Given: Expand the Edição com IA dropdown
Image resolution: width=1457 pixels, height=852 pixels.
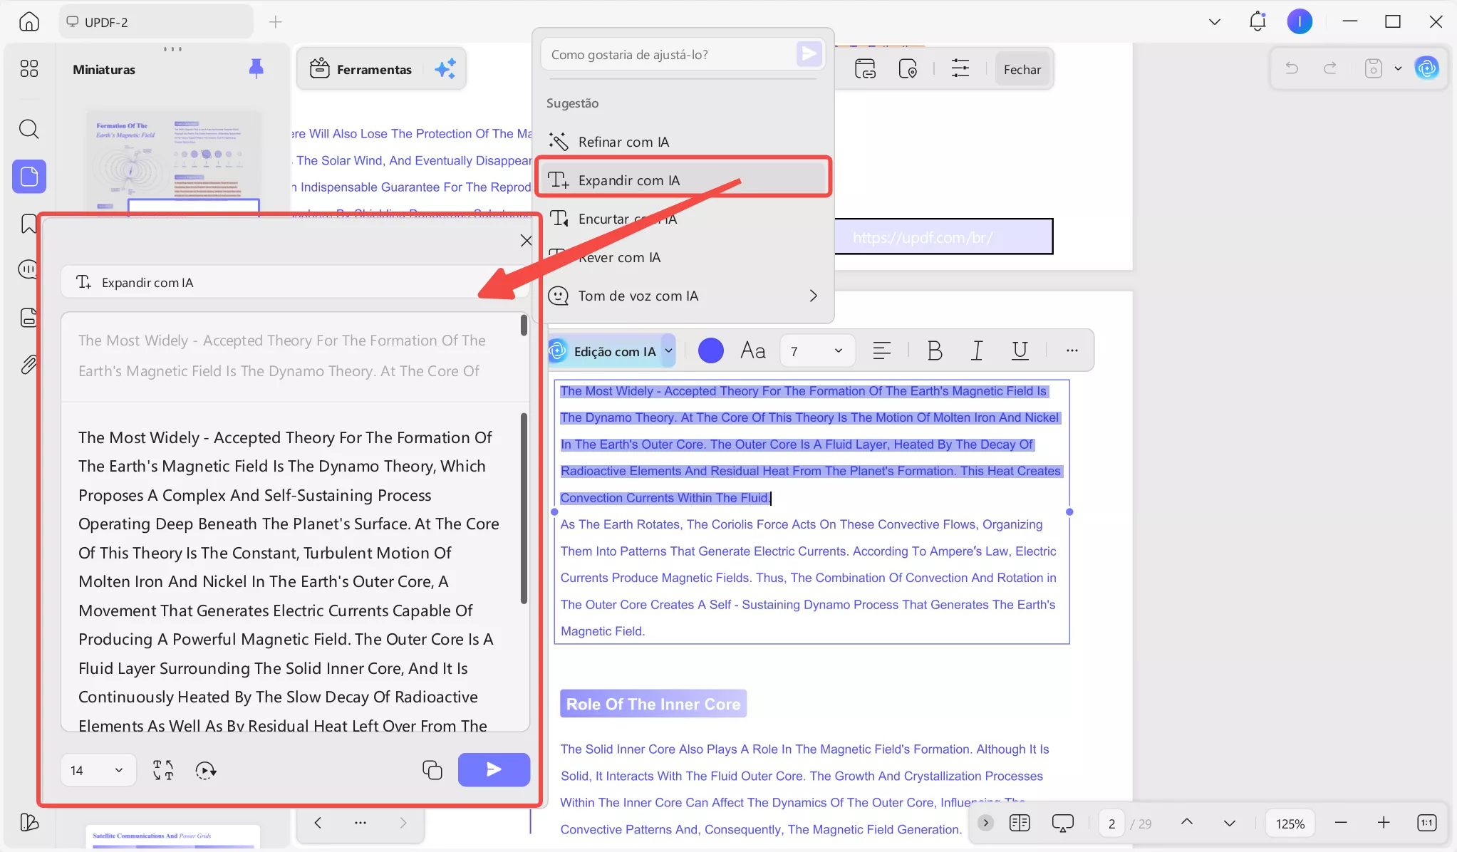Looking at the screenshot, I should 668,350.
